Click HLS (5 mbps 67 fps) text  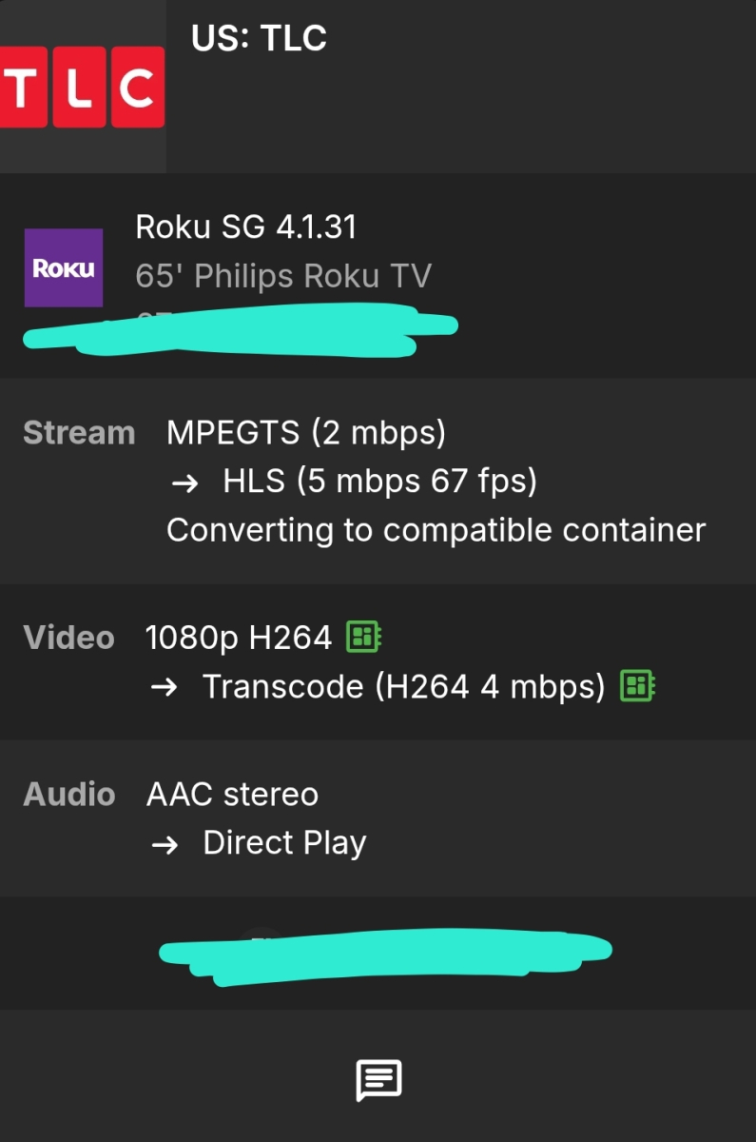point(379,482)
